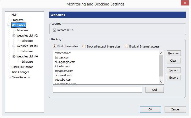Collapse the Websites List #2 node
This screenshot has height=118, width=191.
click(14, 36)
